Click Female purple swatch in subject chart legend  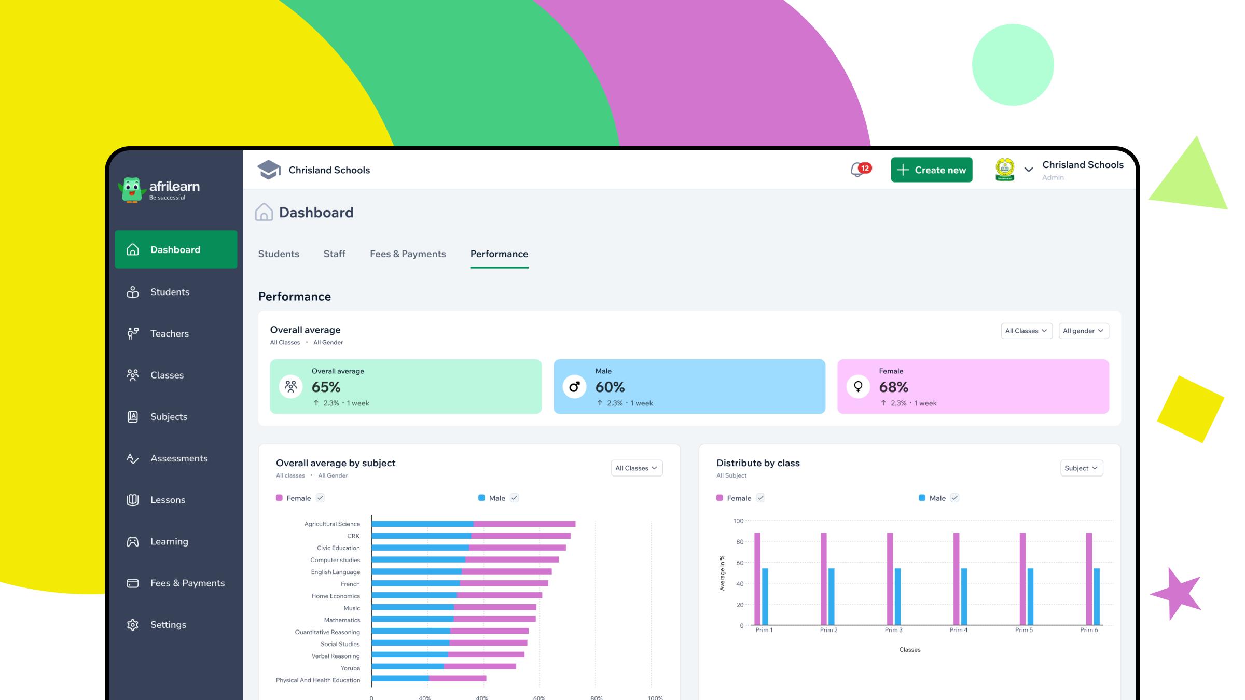tap(280, 498)
